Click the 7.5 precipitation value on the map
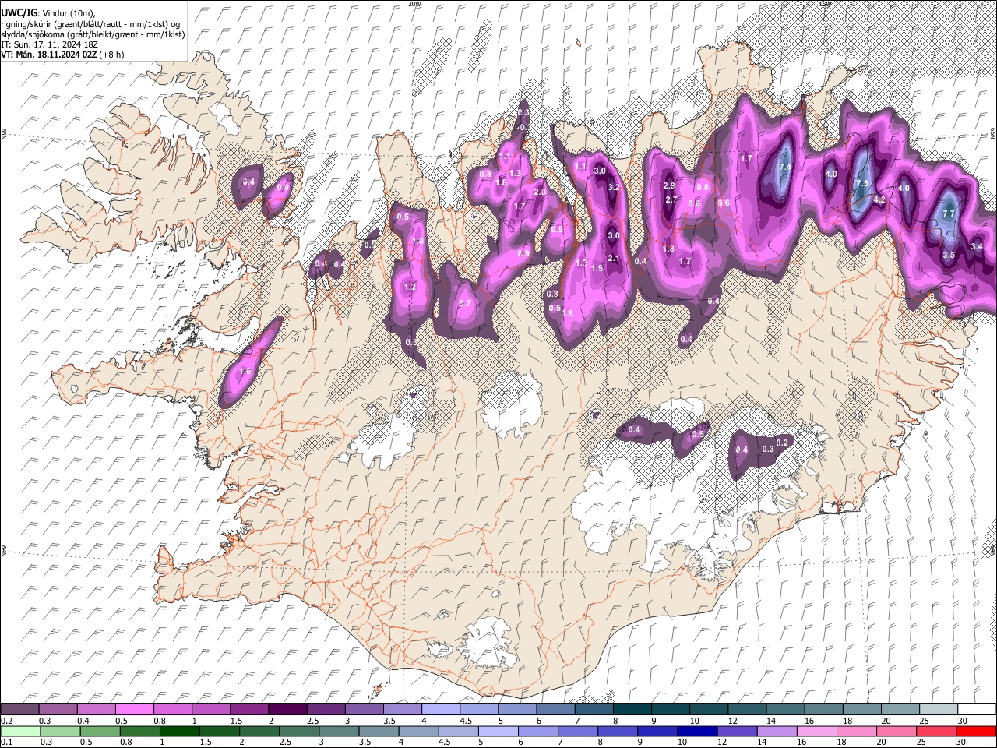Image resolution: width=997 pixels, height=748 pixels. click(861, 183)
